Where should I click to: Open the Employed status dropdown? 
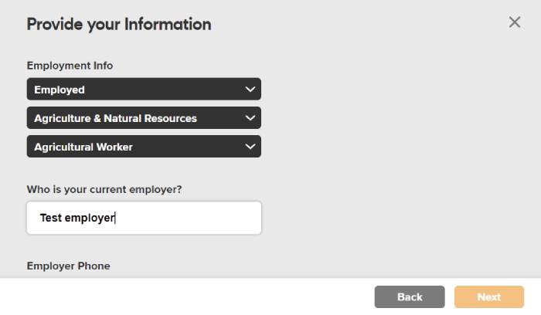click(x=144, y=90)
